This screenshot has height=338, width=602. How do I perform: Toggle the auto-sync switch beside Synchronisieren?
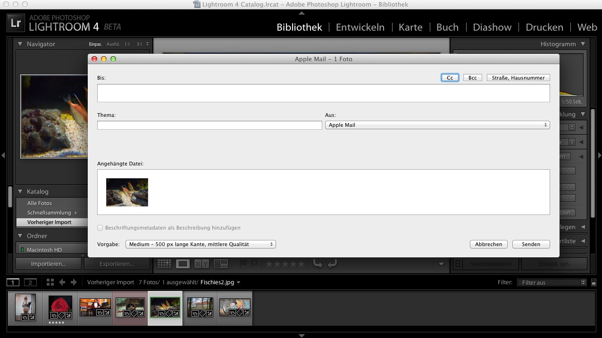457,264
